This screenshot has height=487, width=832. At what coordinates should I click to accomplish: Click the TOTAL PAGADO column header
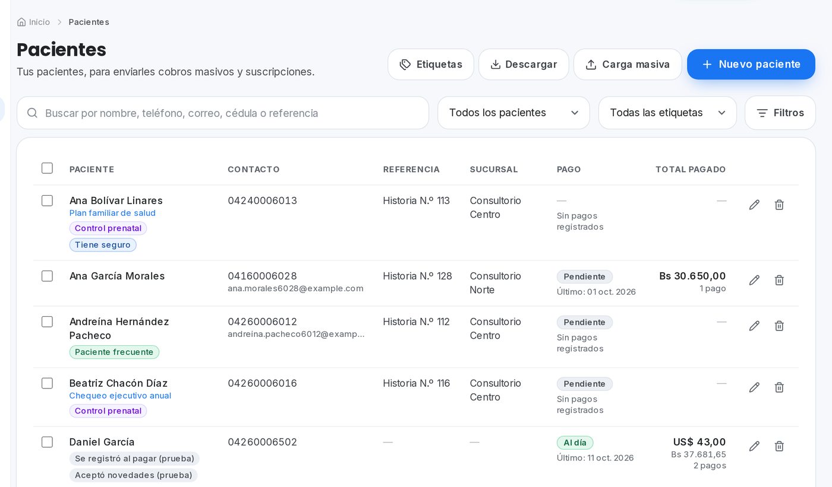pos(691,169)
